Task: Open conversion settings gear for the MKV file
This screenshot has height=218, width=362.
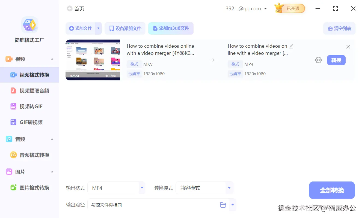Action: [x=318, y=60]
